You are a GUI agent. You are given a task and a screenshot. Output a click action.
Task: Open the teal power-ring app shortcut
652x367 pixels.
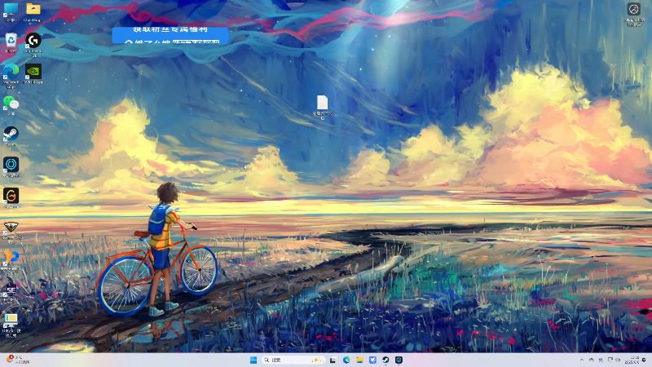click(x=11, y=167)
